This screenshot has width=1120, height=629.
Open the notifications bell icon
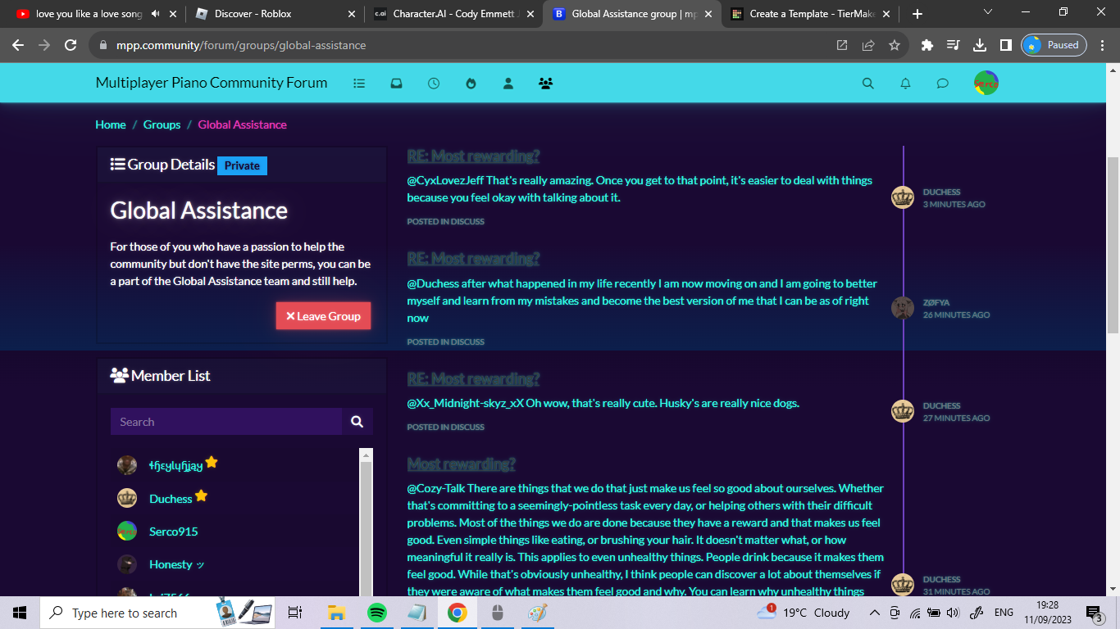click(905, 83)
